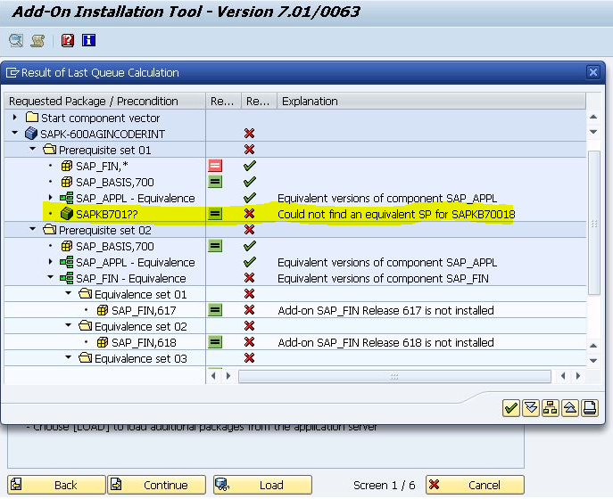Click the print icon in dialog footer
The width and height of the screenshot is (613, 499).
click(590, 408)
